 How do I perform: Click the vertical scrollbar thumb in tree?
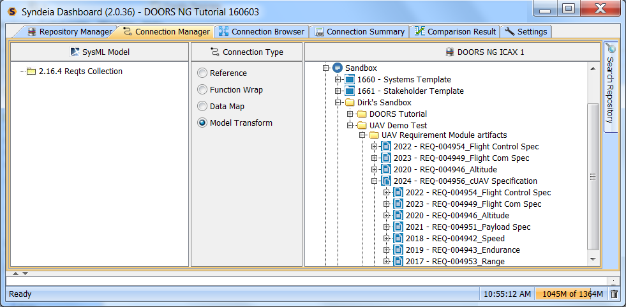click(x=593, y=176)
